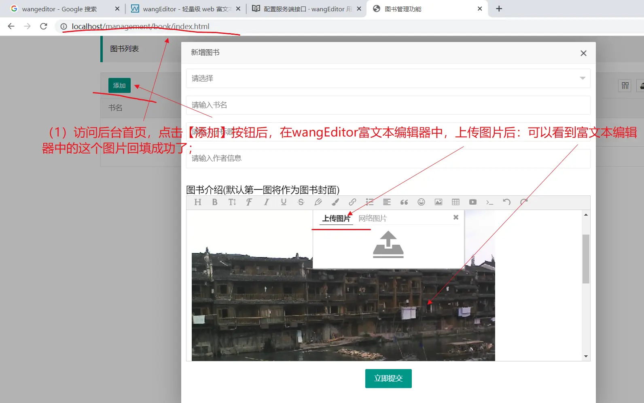Viewport: 644px width, 403px height.
Task: Click the insert link icon
Action: 352,202
